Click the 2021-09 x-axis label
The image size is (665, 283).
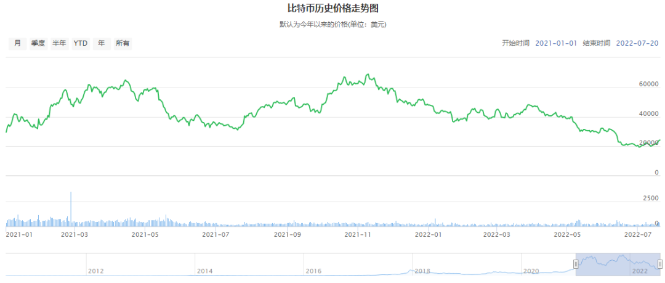(288, 234)
